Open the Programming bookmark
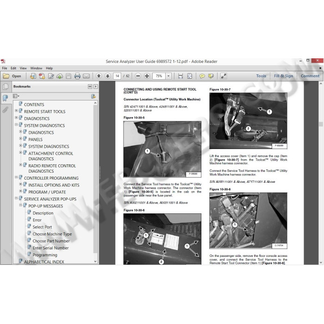Viewport: 324px width, 324px height. pyautogui.click(x=45, y=255)
